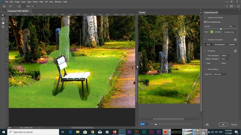Toggle the Show Sampling Area checkbox
Viewport: 241px width, 135px height.
pyautogui.click(x=205, y=22)
